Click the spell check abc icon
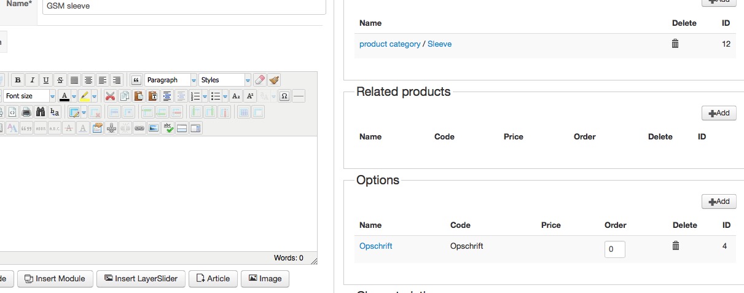 (x=168, y=128)
